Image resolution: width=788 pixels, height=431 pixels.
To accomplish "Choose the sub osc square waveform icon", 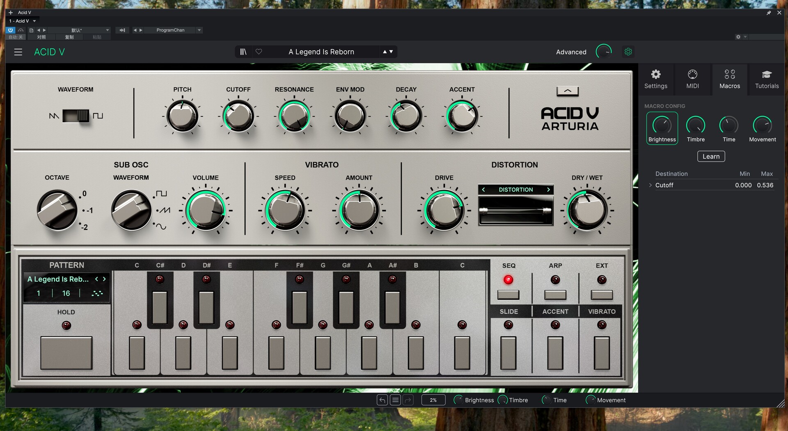I will pos(161,193).
